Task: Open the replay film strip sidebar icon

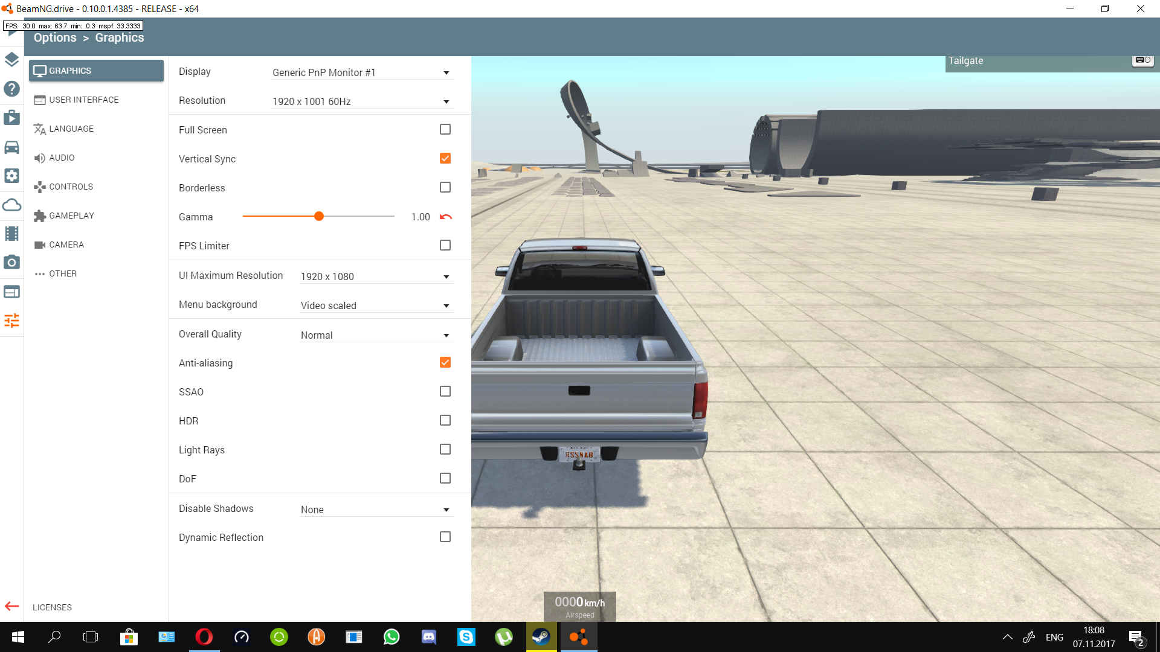Action: (x=11, y=234)
